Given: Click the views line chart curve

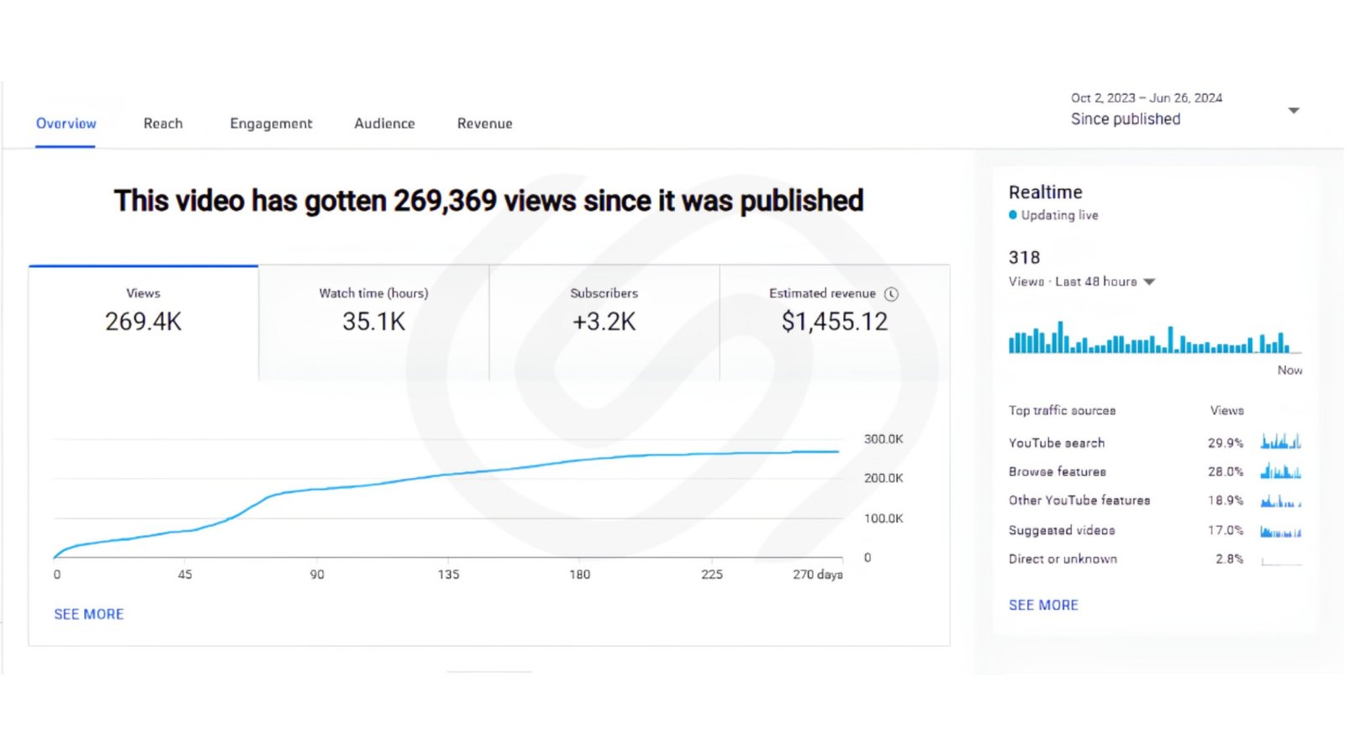Looking at the screenshot, I should point(446,475).
